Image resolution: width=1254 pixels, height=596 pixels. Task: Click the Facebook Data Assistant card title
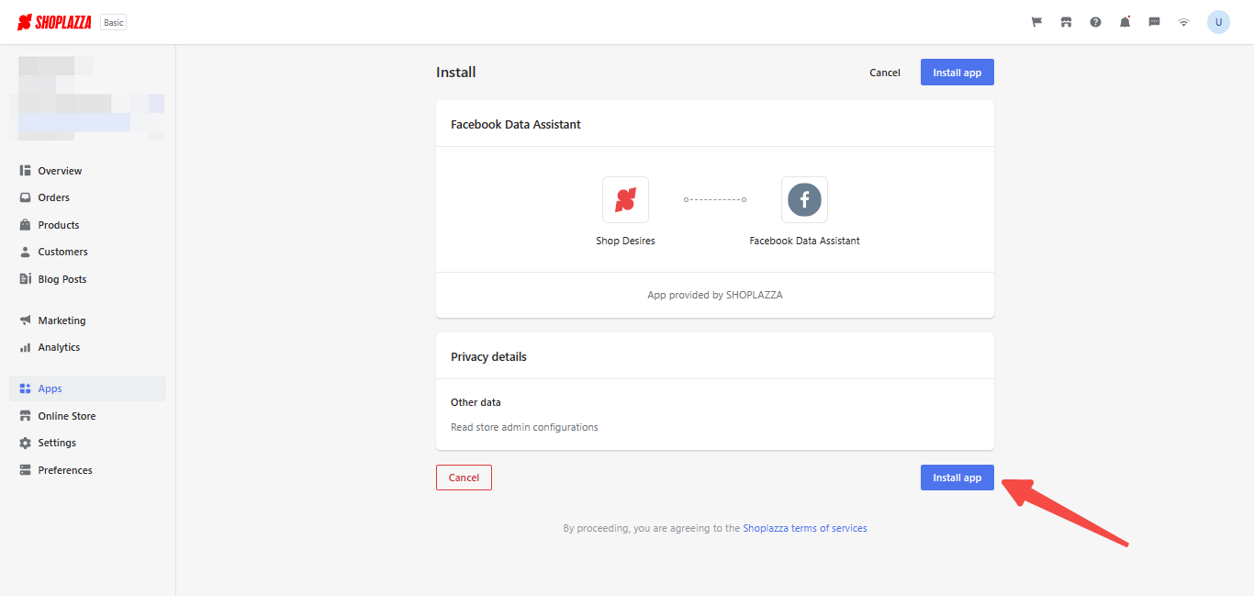click(516, 124)
